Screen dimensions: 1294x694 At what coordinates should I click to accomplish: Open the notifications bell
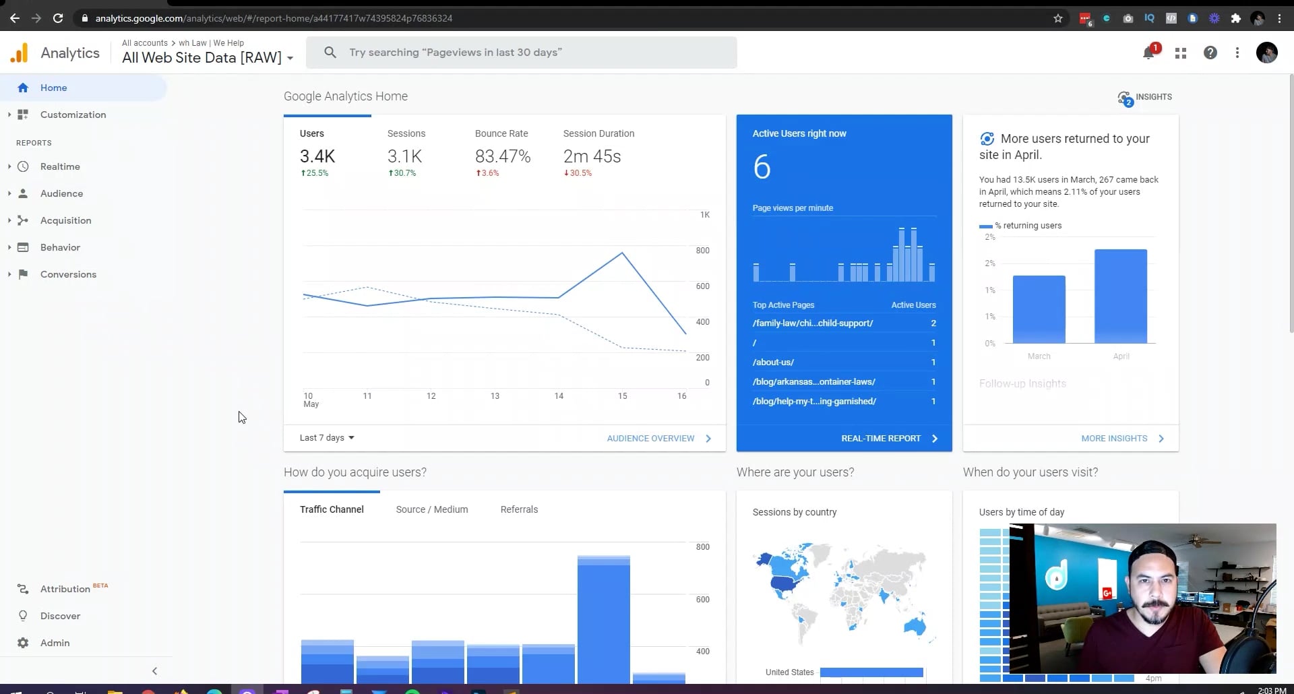pos(1149,53)
